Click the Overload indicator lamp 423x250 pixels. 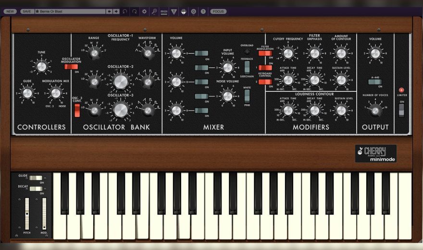[x=247, y=51]
